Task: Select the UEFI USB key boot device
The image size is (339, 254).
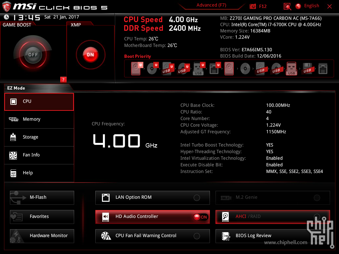Action: coord(199,68)
